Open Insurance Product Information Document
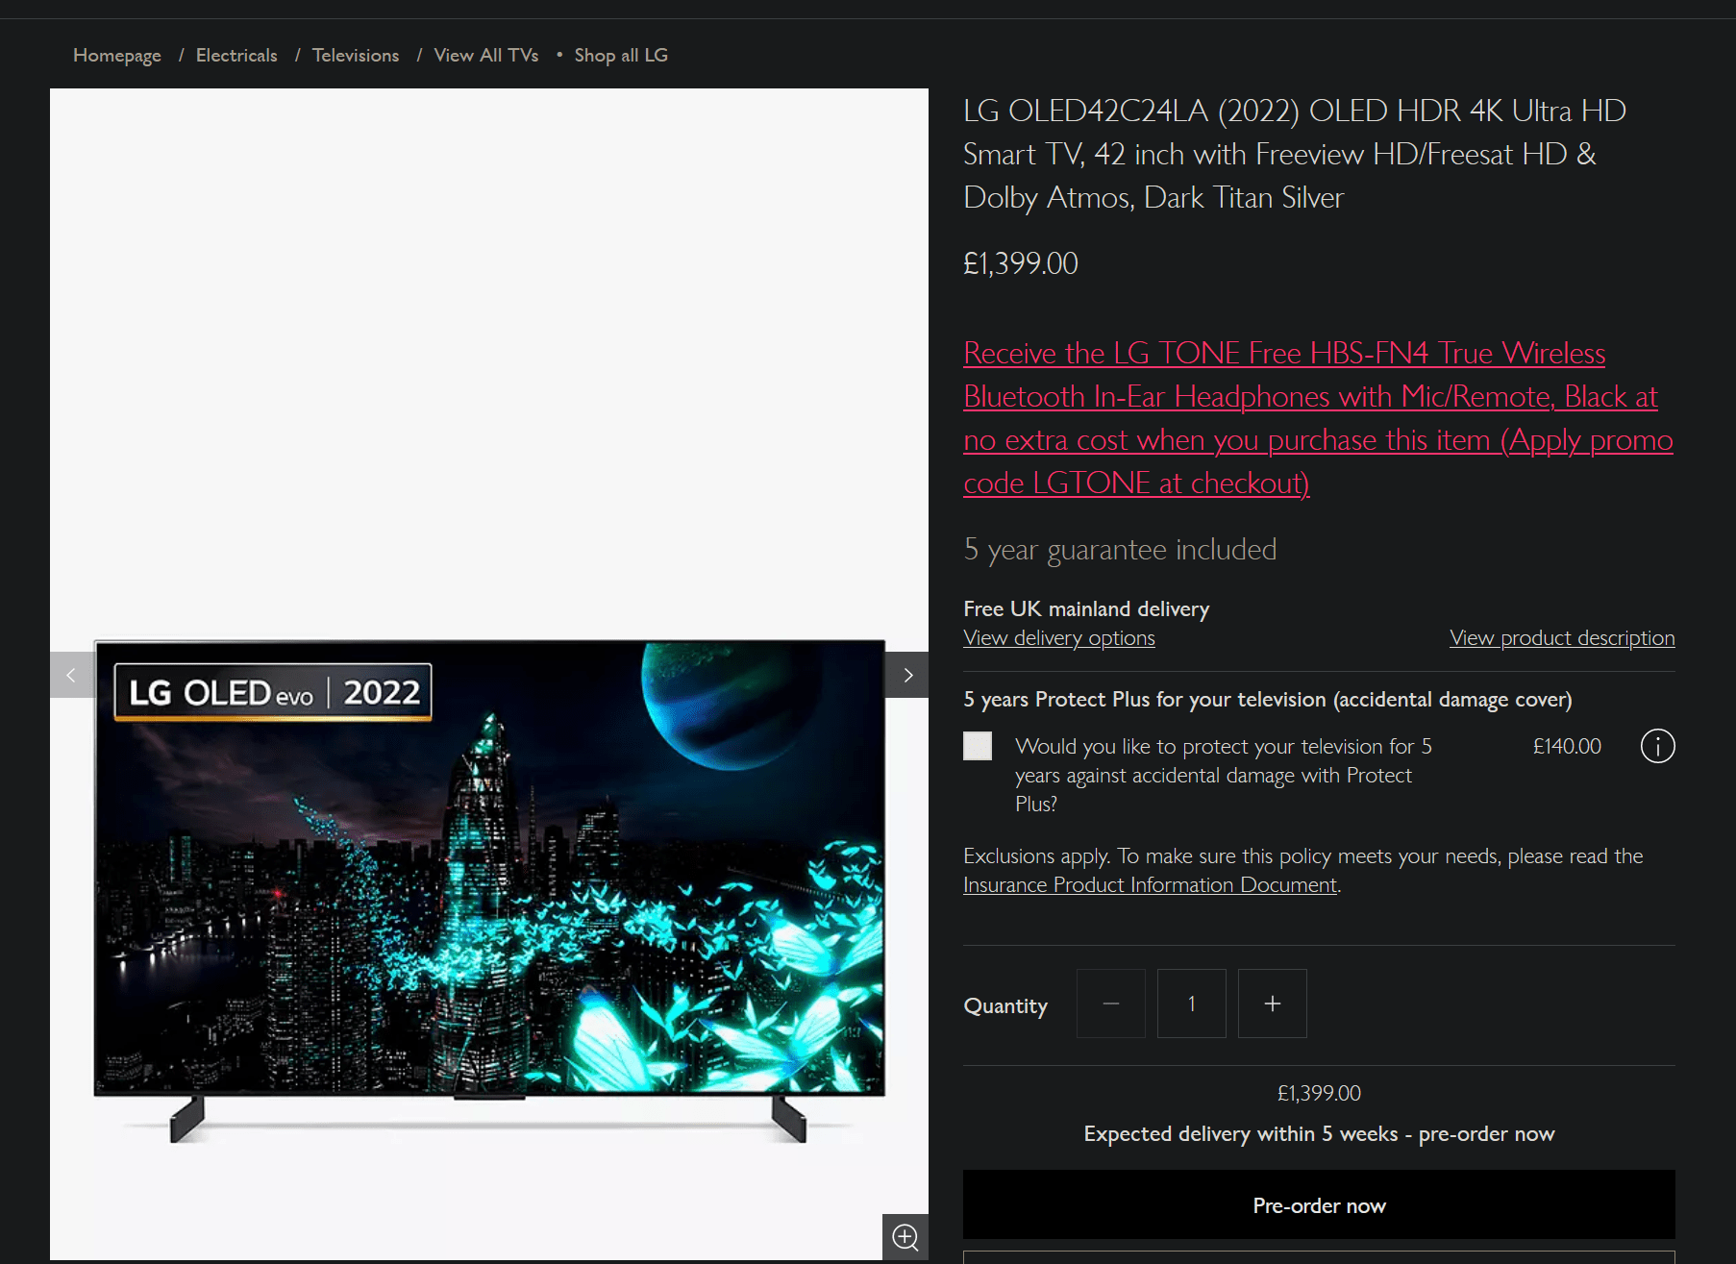Viewport: 1736px width, 1264px height. [x=1150, y=885]
